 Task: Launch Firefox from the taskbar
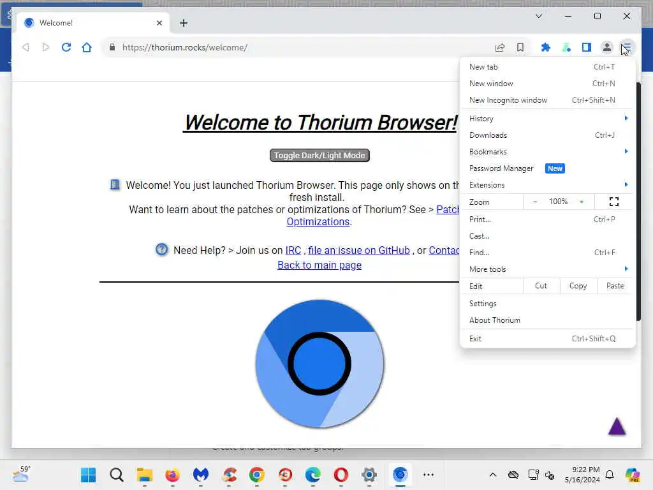[172, 475]
